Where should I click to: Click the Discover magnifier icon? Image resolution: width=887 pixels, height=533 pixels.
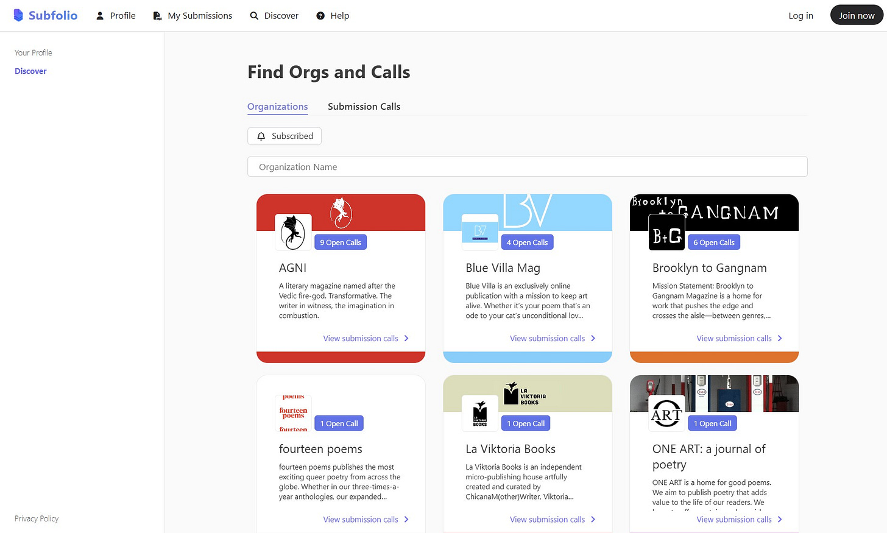coord(254,16)
